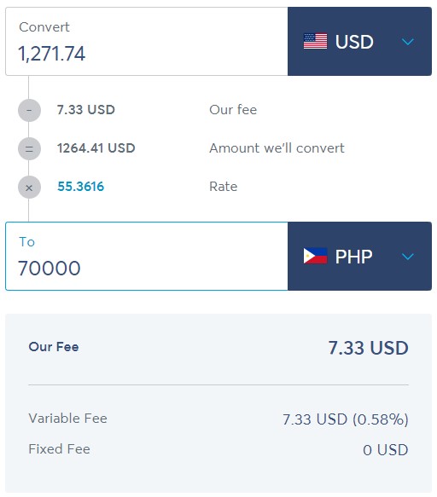Viewport: 437px width, 497px height.
Task: Click the Amount we'll convert label
Action: coord(277,148)
